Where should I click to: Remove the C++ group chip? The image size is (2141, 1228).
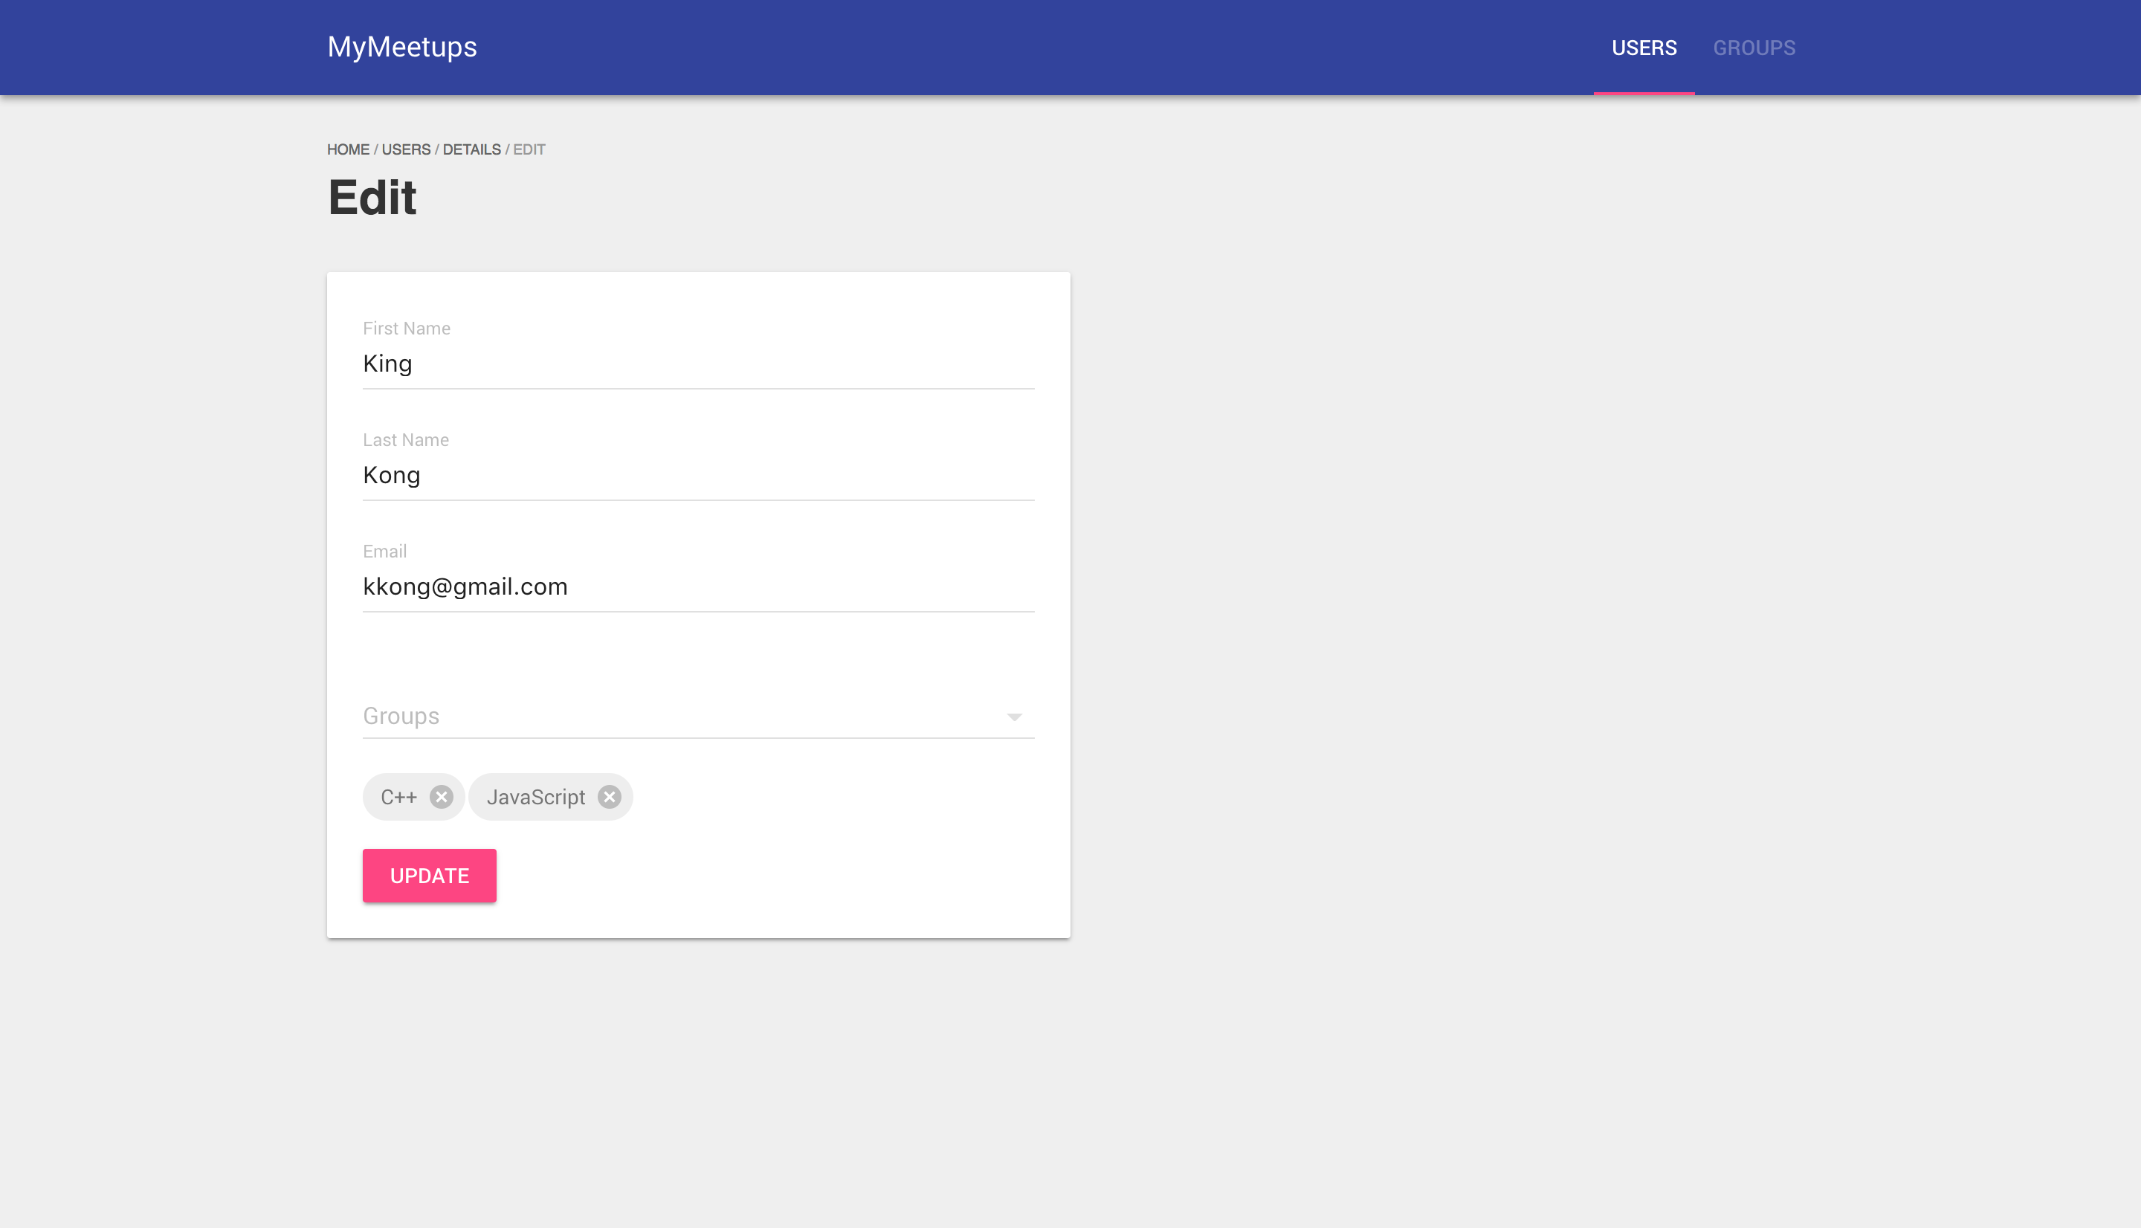point(441,797)
